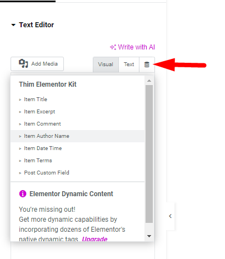Viewport: 225px width, 259px height.
Task: Select the Post Custom Field tag
Action: [x=77, y=173]
